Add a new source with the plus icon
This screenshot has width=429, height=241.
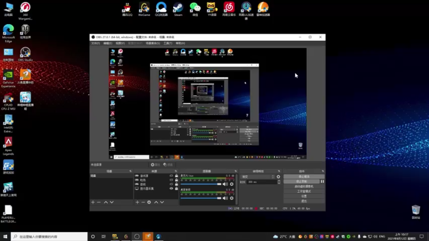(137, 202)
